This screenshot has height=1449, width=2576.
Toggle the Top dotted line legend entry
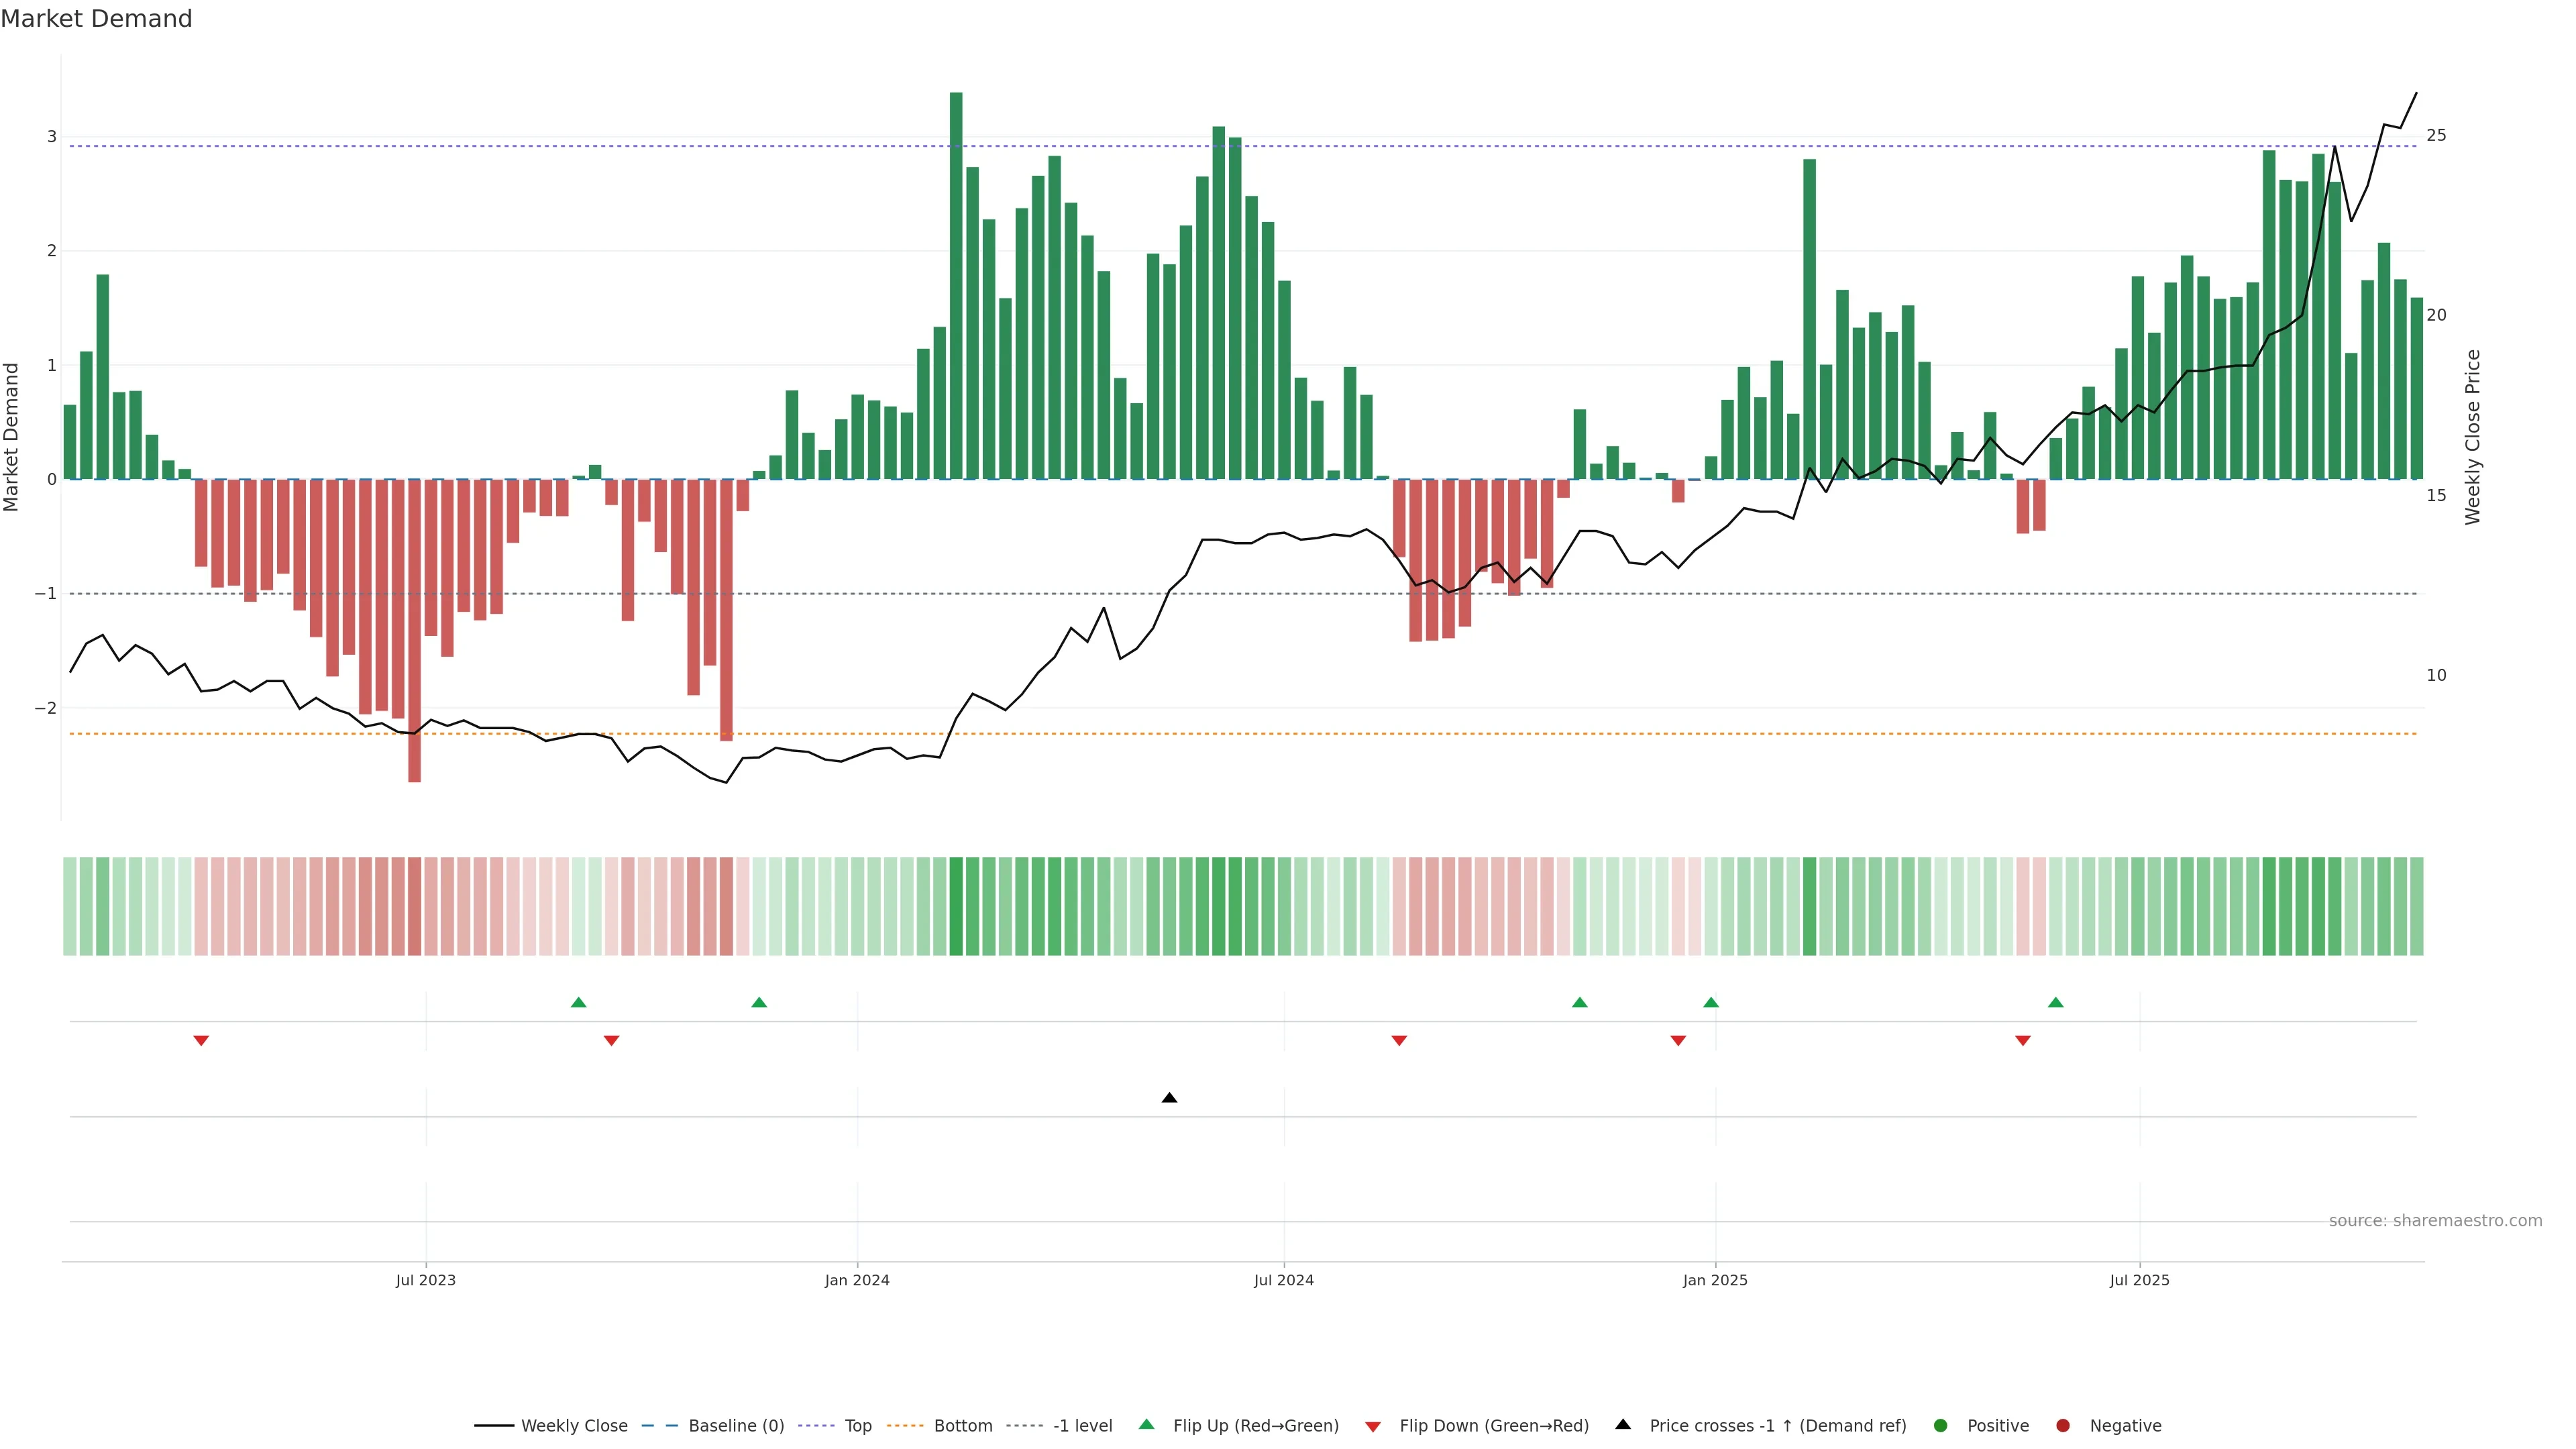[857, 1425]
